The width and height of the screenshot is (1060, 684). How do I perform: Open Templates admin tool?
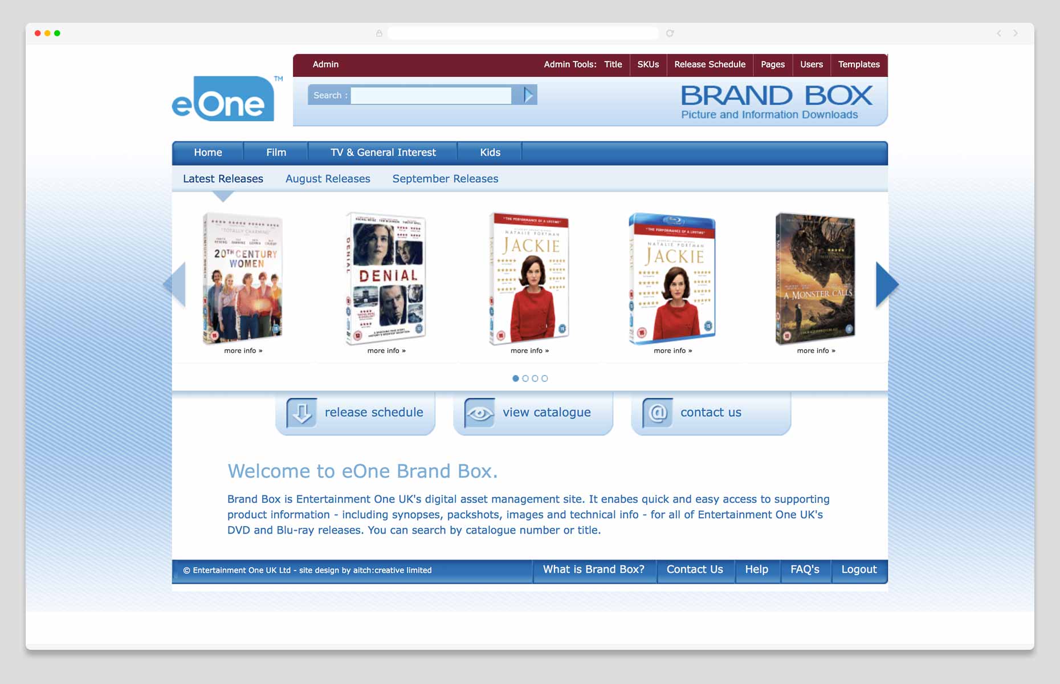tap(859, 64)
